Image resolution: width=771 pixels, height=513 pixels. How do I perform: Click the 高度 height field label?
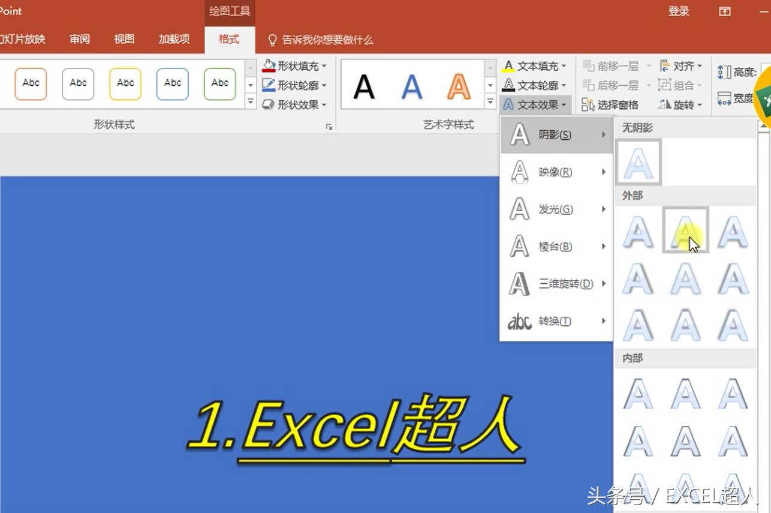[x=744, y=72]
